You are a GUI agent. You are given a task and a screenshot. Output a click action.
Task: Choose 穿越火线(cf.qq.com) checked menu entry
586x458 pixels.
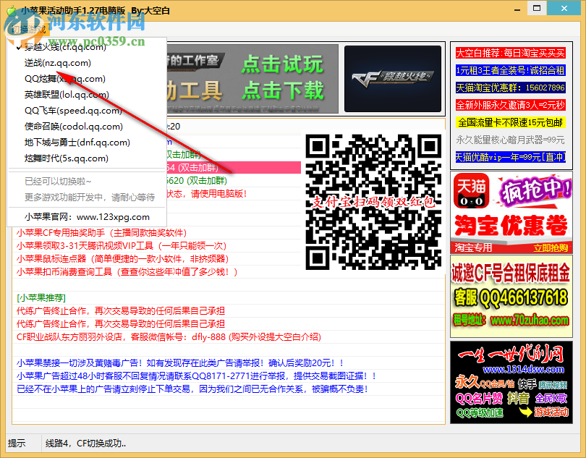tap(65, 47)
